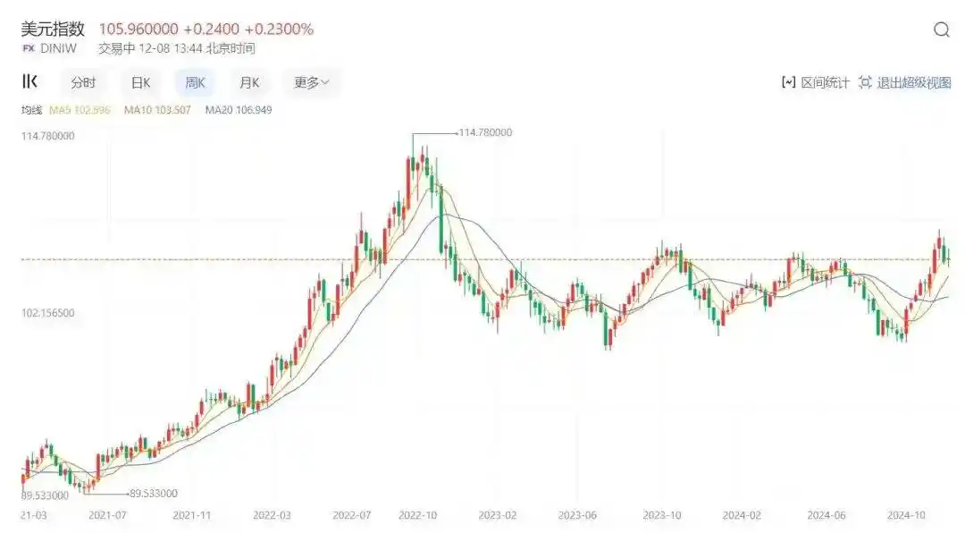
Task: Toggle the MA20 moving average line
Action: pyautogui.click(x=238, y=110)
